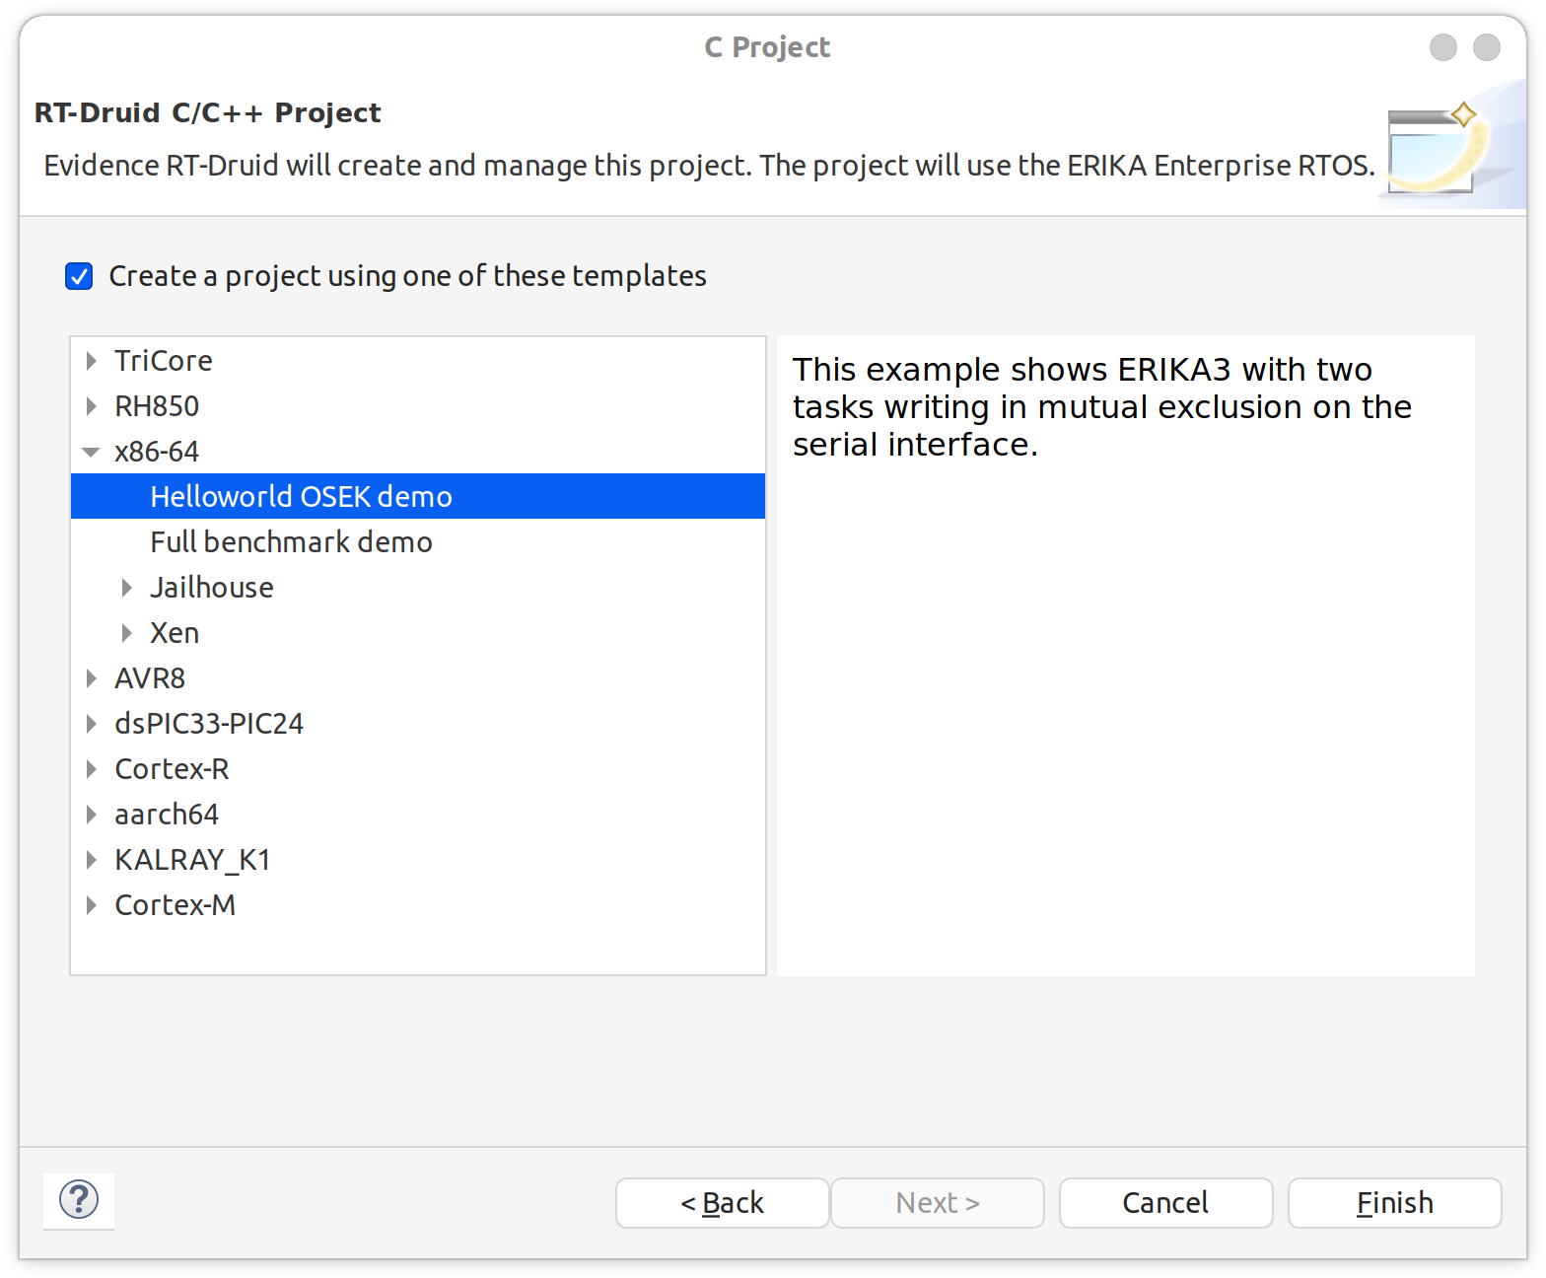Expand the Cortex-R category arrow

[92, 769]
